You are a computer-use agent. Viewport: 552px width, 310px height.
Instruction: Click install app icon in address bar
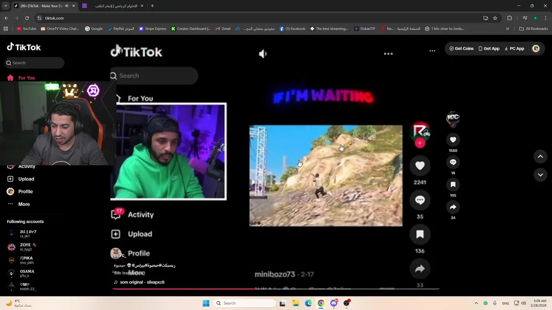coord(486,18)
